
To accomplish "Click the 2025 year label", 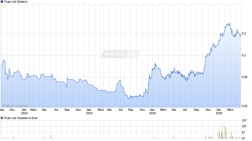I will click(153, 113).
